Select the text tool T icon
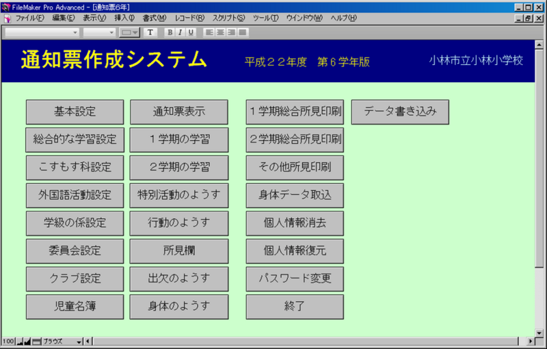Screen dimensions: 547x349 click(150, 32)
